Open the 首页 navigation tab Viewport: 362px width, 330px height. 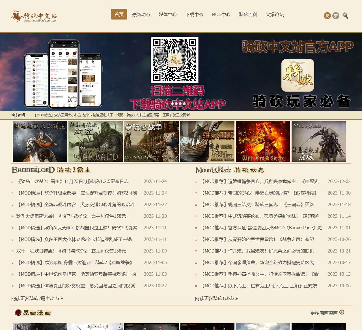click(119, 14)
